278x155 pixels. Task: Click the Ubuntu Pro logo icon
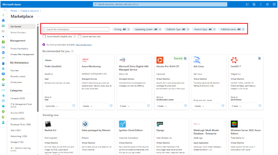pyautogui.click(x=160, y=60)
